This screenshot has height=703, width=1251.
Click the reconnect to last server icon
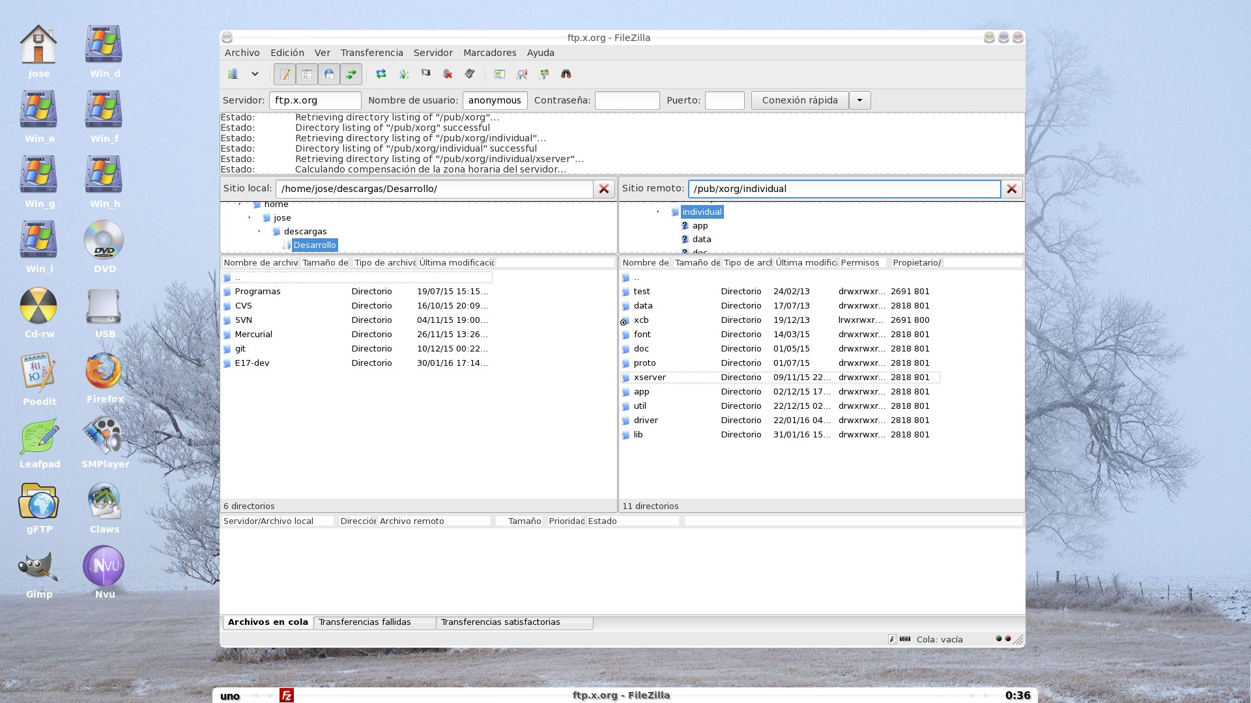click(x=470, y=74)
